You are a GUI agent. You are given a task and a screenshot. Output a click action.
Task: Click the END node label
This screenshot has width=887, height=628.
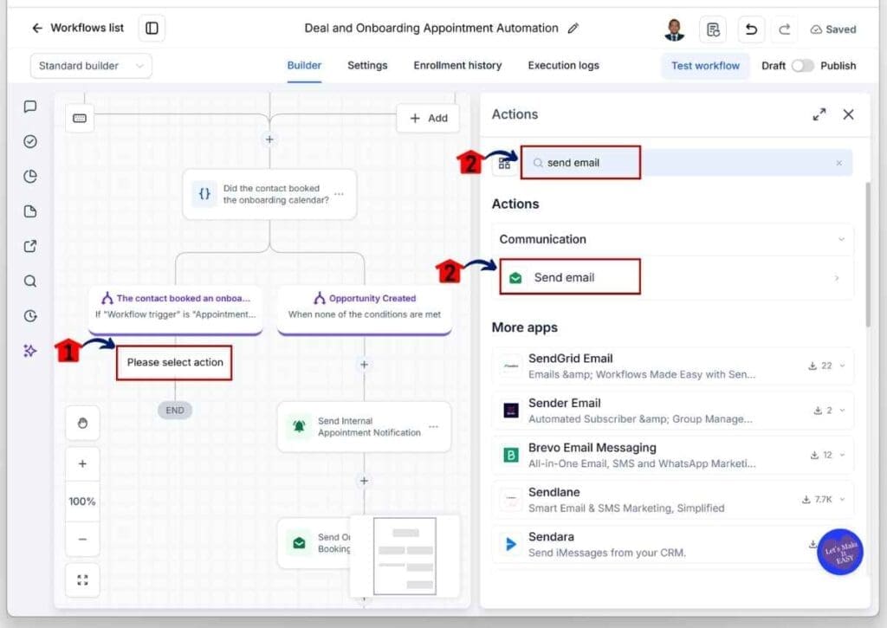tap(175, 411)
